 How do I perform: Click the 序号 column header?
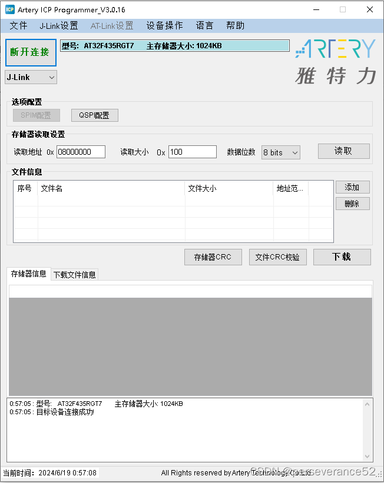(25, 188)
